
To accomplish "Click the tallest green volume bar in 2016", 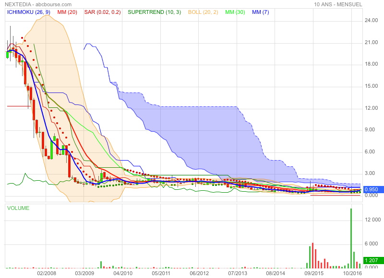I will (351, 238).
